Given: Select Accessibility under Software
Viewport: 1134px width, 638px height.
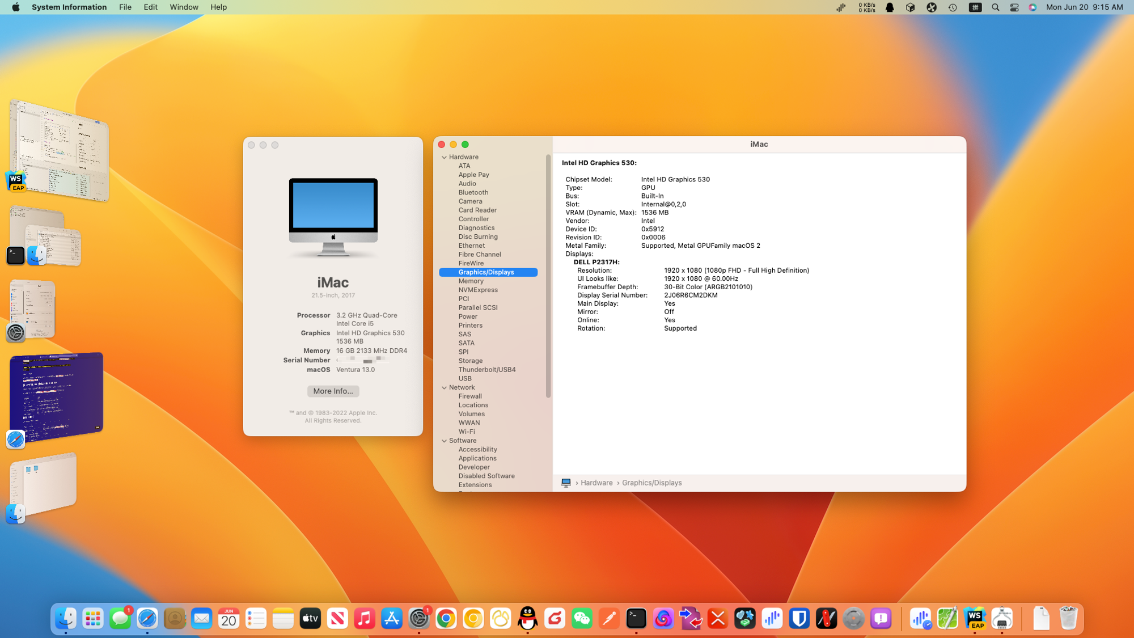Looking at the screenshot, I should click(478, 449).
